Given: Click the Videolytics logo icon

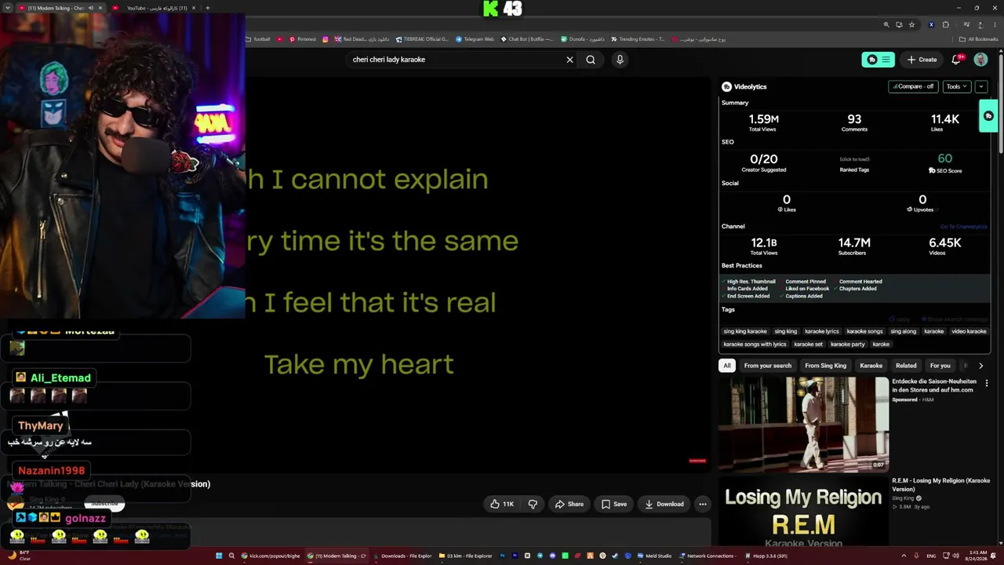Looking at the screenshot, I should point(726,86).
